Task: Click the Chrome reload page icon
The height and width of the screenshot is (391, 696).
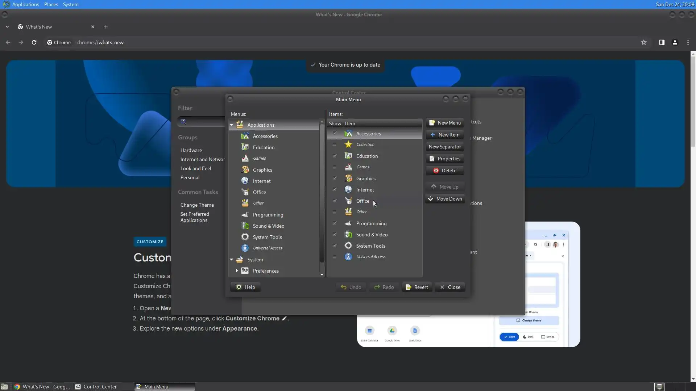Action: point(34,42)
